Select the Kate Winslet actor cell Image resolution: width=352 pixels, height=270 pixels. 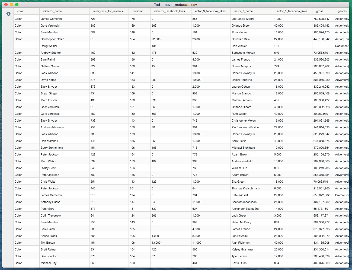point(252,195)
